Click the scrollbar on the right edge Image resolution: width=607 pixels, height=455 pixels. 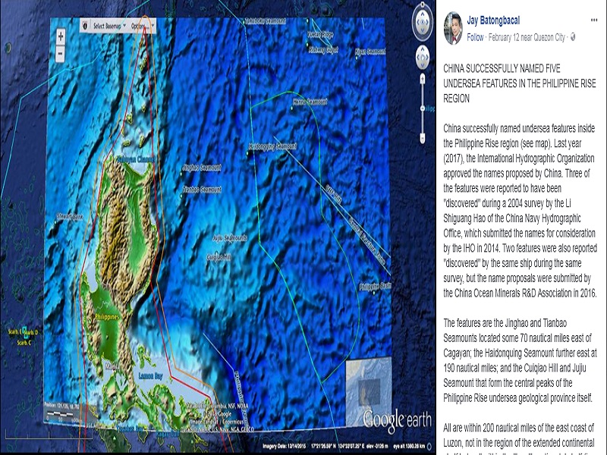pos(603,227)
